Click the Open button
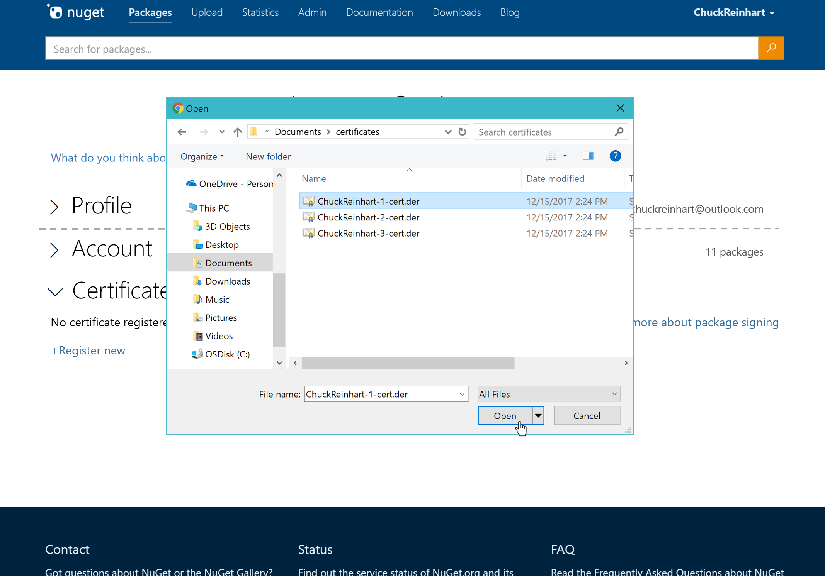 click(x=505, y=415)
